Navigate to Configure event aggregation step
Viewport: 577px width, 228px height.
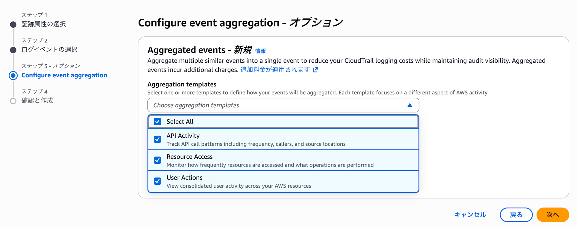click(x=64, y=75)
